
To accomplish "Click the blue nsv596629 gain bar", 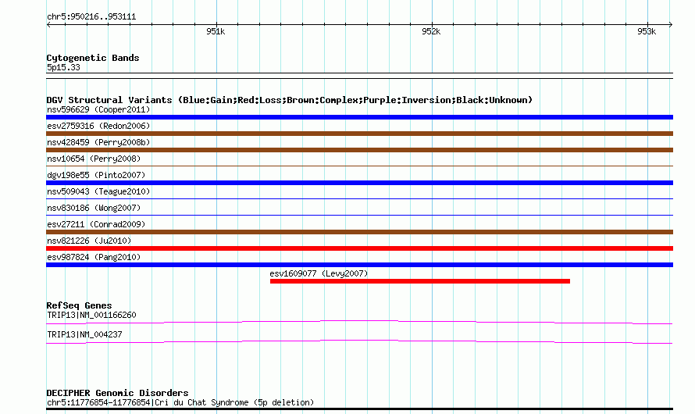I will click(x=359, y=117).
